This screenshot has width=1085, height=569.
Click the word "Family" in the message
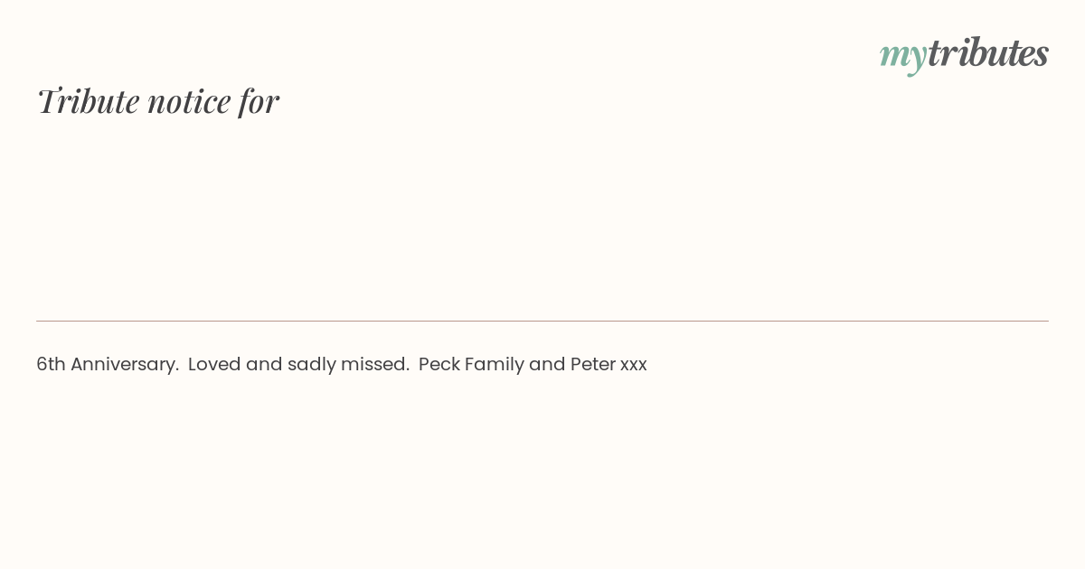click(x=495, y=365)
